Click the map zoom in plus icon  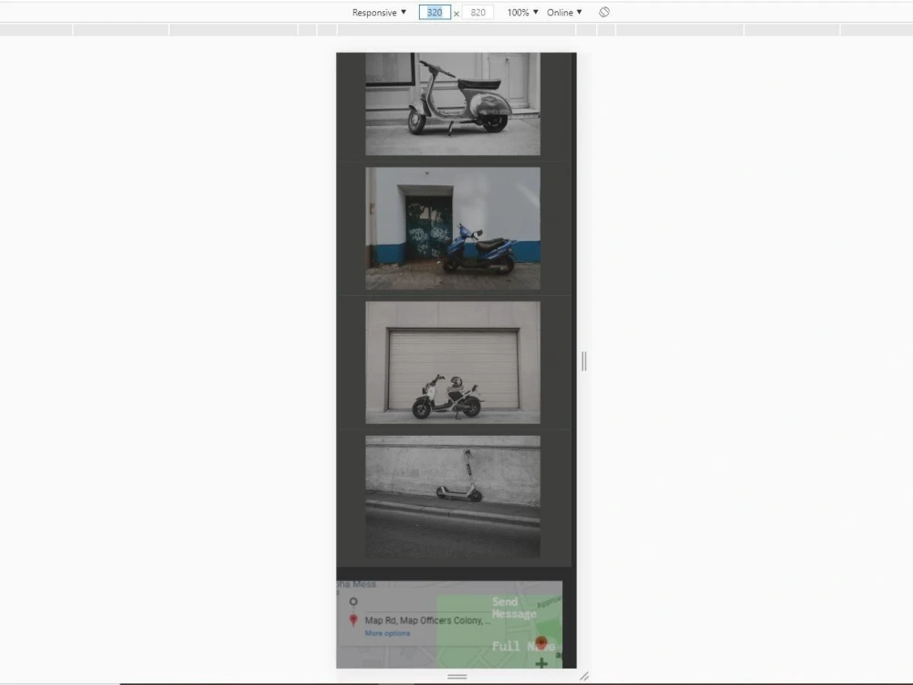click(x=541, y=663)
